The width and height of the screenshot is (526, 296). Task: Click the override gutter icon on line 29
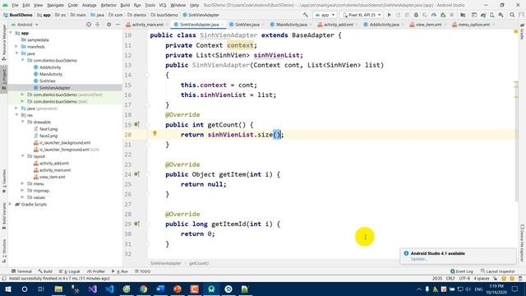[136, 224]
